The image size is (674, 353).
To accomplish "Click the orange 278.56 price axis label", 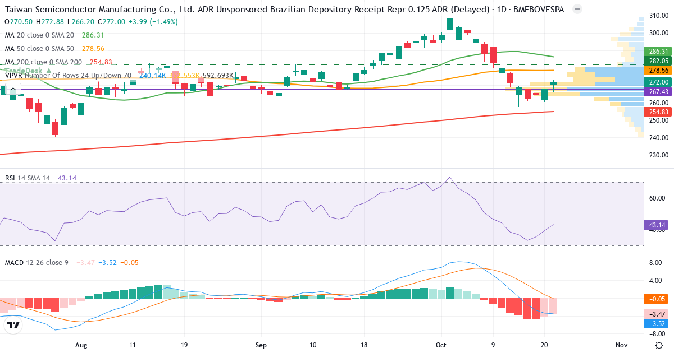I will tap(658, 71).
